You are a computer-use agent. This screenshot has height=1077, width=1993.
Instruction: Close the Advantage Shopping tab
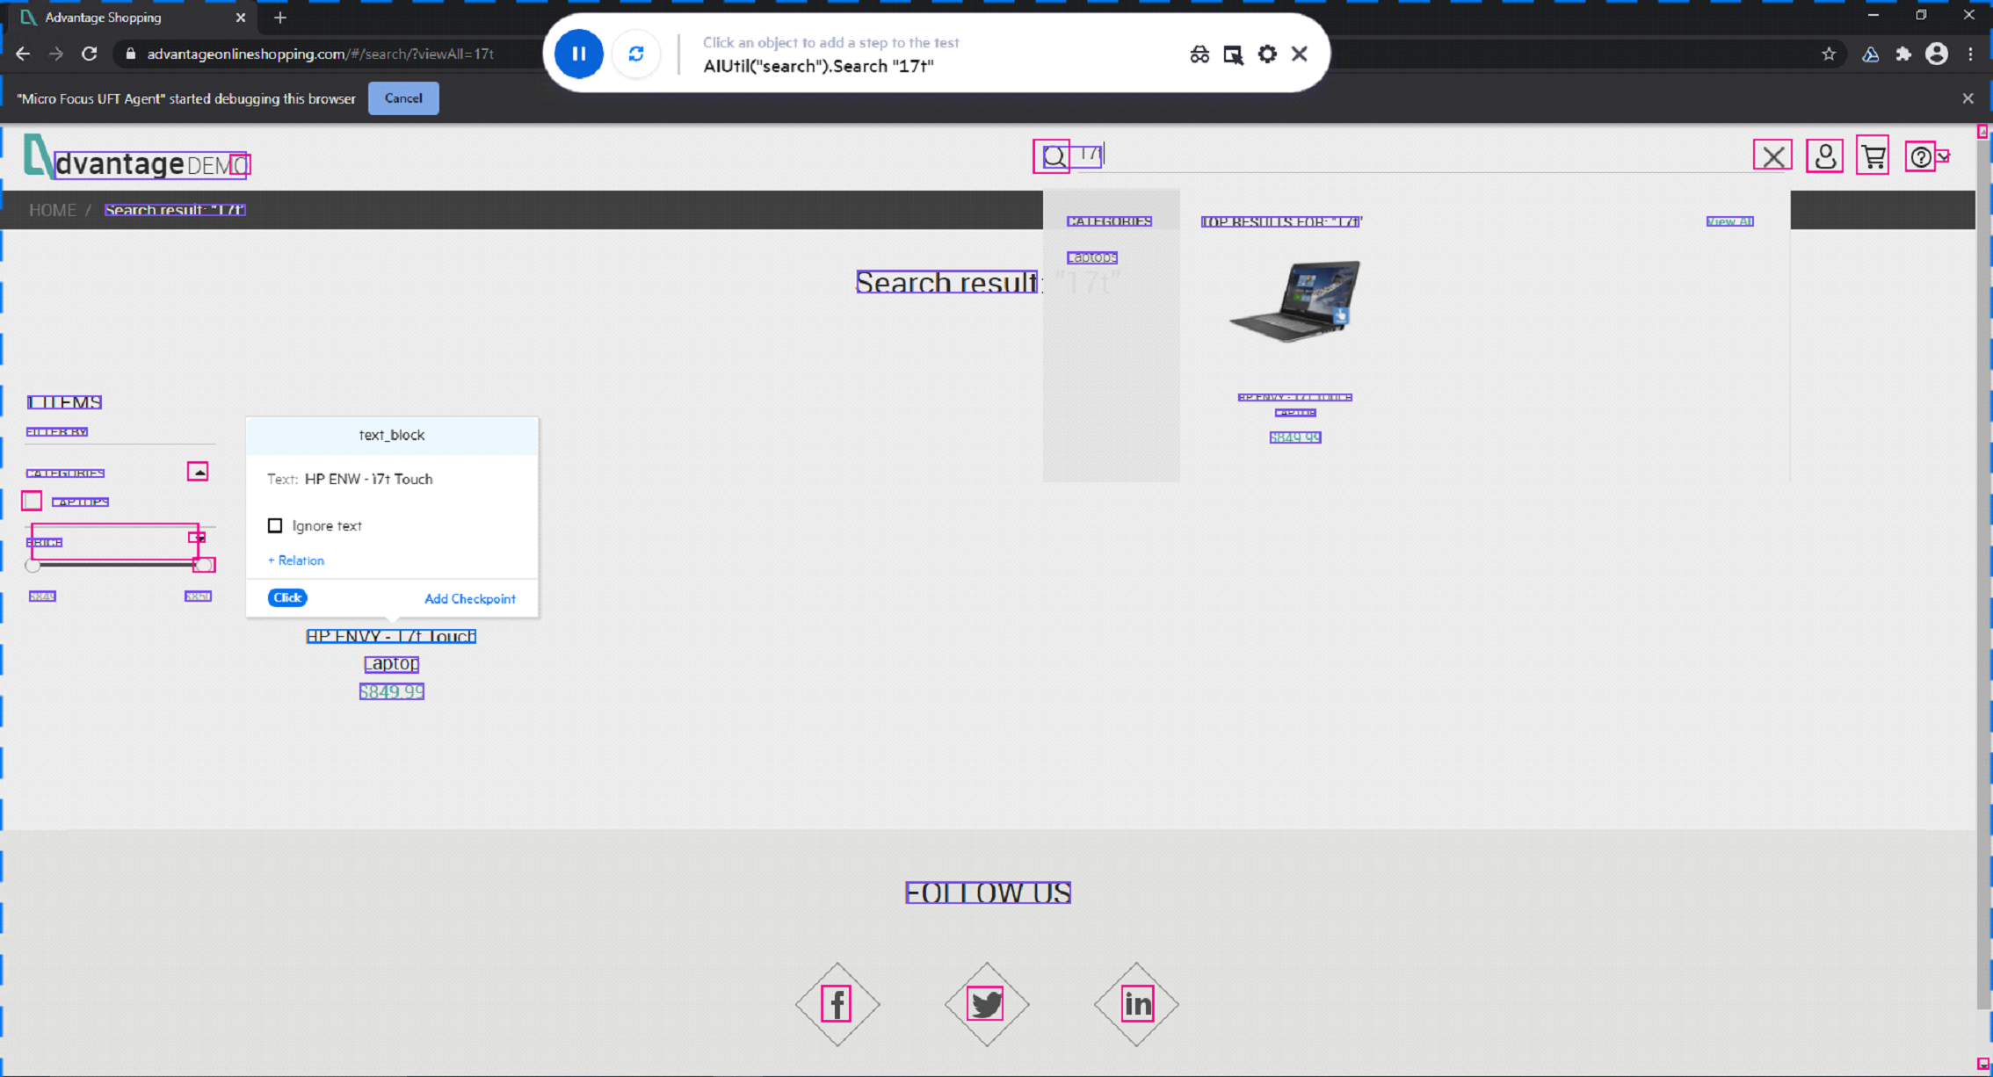tap(241, 18)
